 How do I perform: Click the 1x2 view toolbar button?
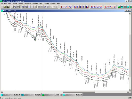[35, 7]
